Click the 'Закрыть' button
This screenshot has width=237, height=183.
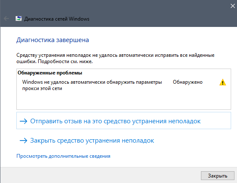pos(218,176)
